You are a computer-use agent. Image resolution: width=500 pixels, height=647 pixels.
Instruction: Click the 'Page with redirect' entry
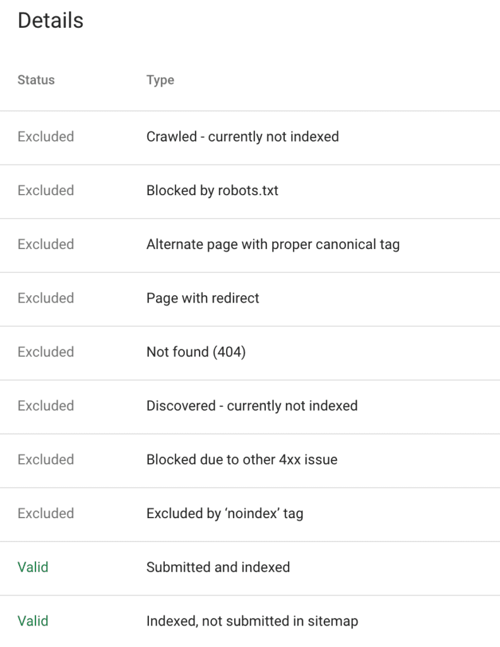coord(203,298)
